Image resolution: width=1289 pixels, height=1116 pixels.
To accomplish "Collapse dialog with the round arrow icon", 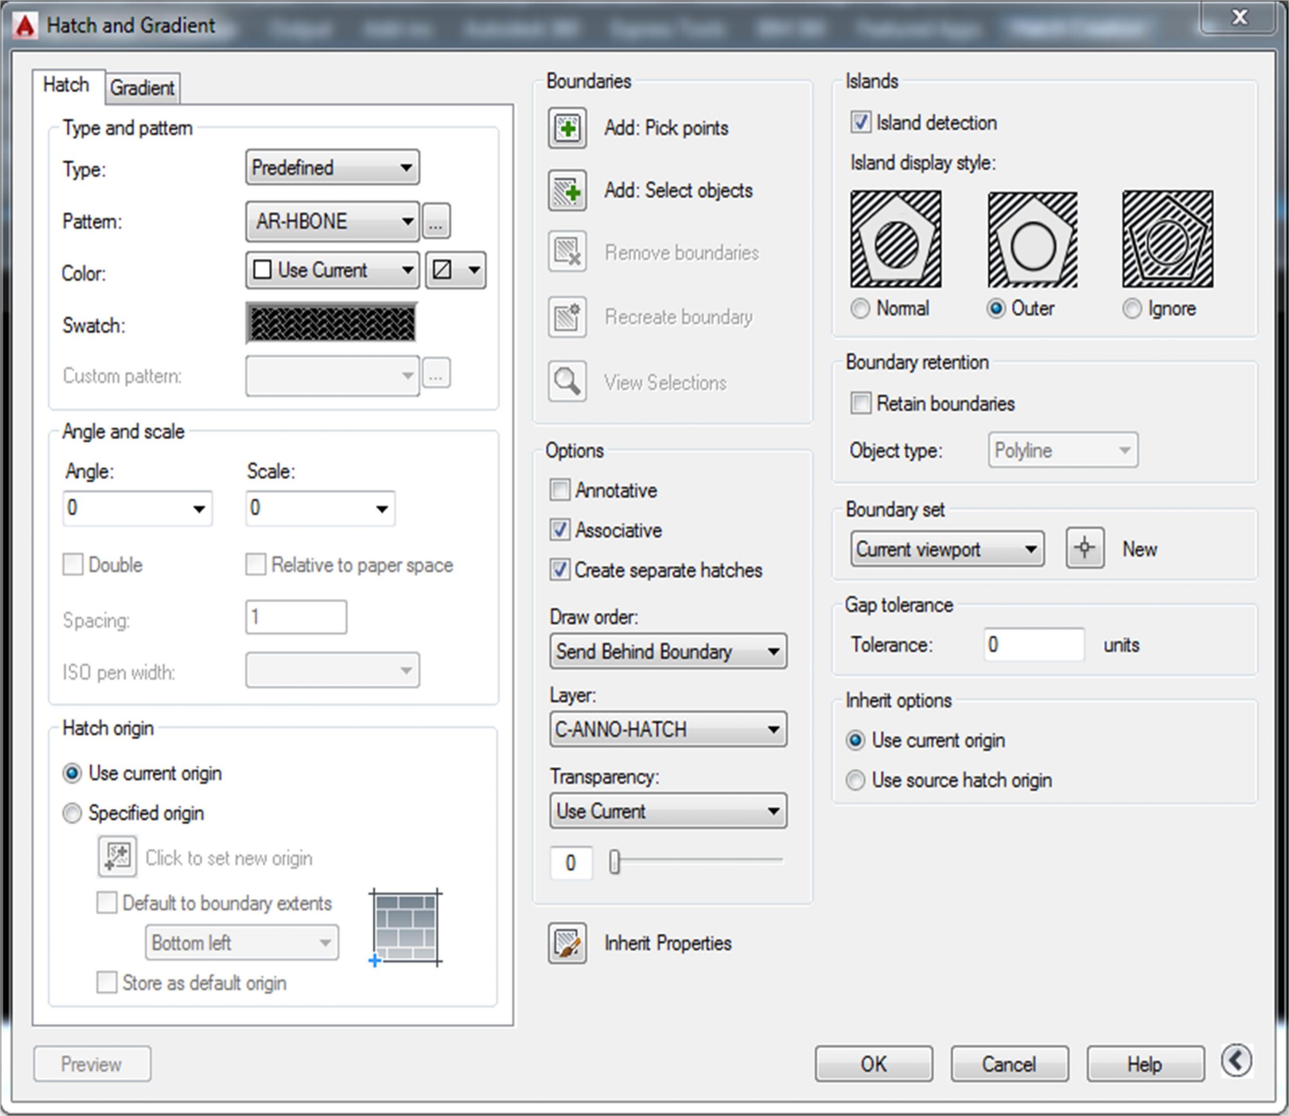I will point(1236,1061).
